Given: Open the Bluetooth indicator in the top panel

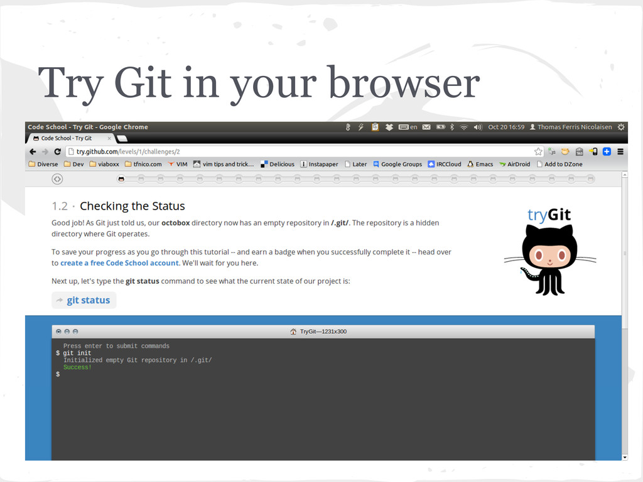Looking at the screenshot, I should pos(451,127).
